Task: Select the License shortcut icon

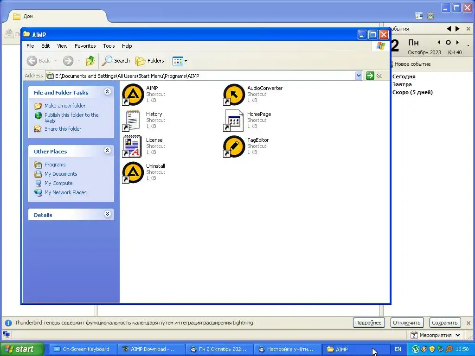Action: coord(132,146)
